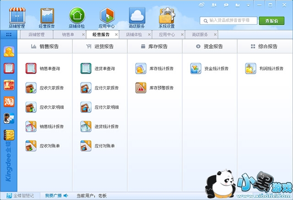Close the 经营报告 tab

[116, 34]
